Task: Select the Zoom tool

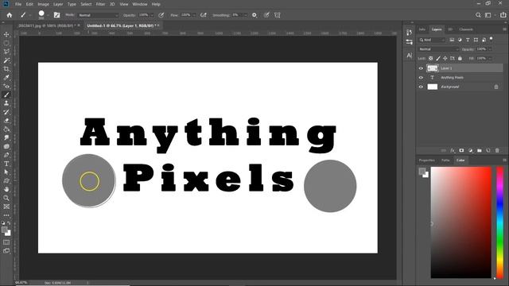Action: click(x=6, y=198)
